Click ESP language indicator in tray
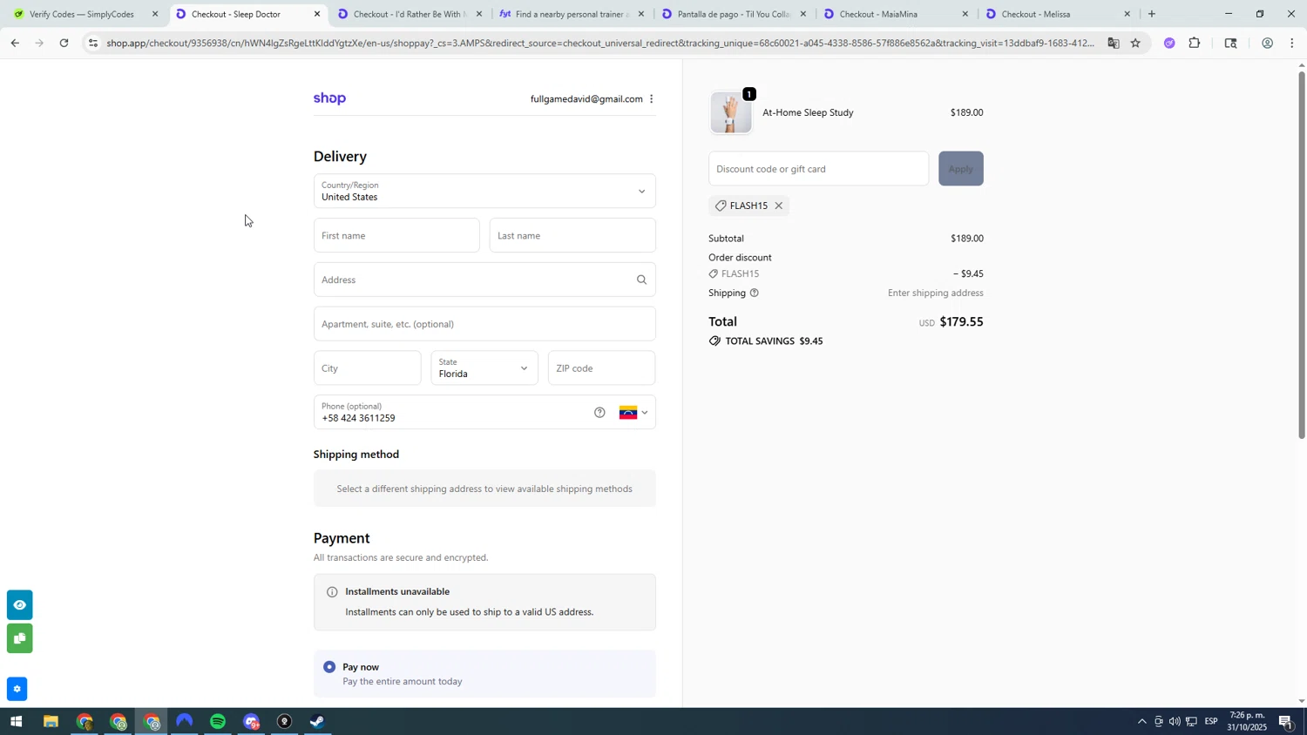 (x=1211, y=722)
